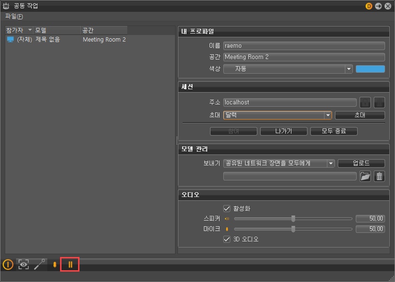395x282 pixels.
Task: Click the 마이크 volume slider handle
Action: pyautogui.click(x=293, y=229)
